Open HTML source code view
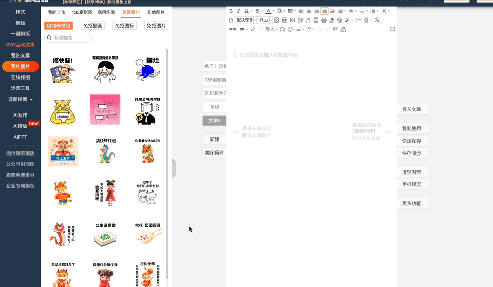The image size is (493, 287). (x=232, y=29)
